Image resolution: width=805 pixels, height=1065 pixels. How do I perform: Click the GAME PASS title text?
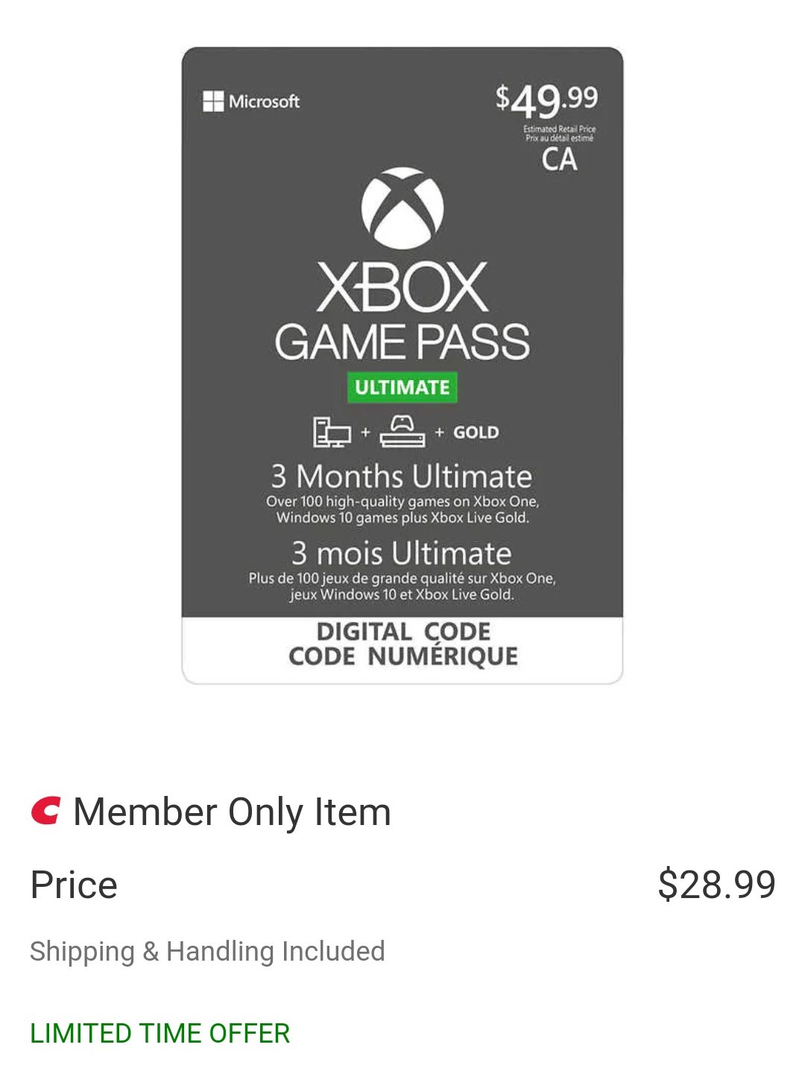coord(402,342)
